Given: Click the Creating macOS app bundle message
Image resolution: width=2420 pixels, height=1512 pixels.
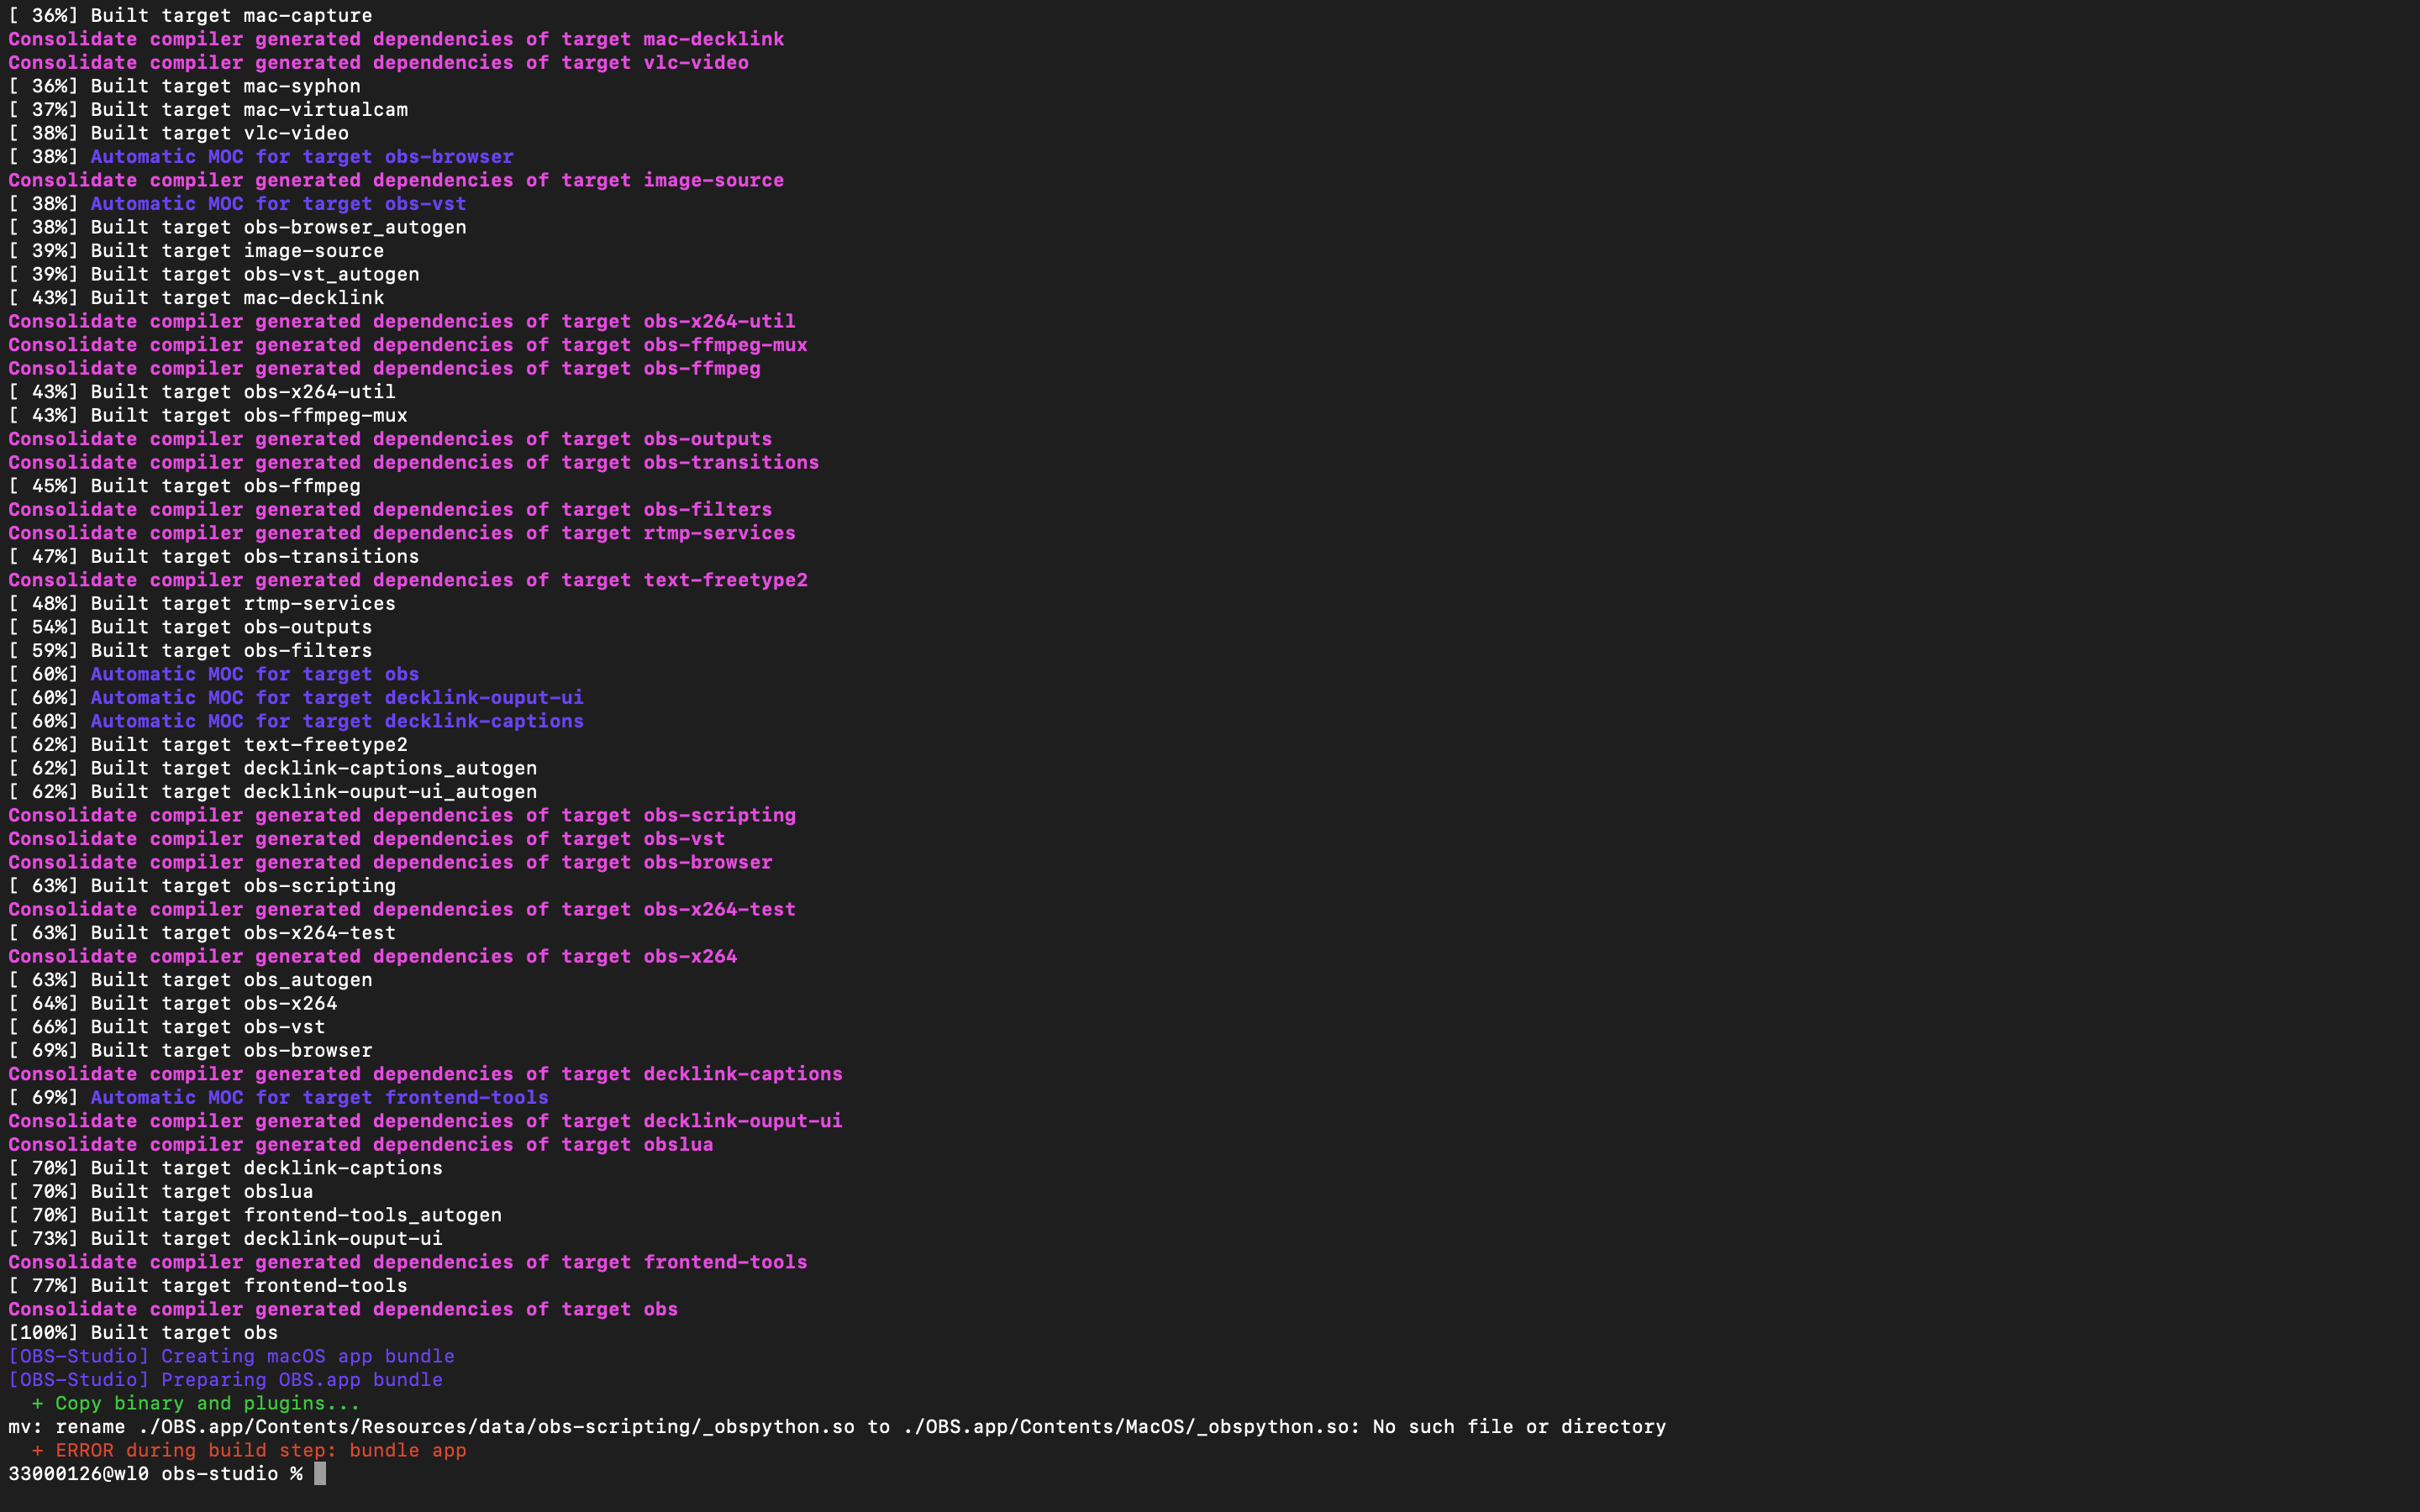Looking at the screenshot, I should 230,1356.
